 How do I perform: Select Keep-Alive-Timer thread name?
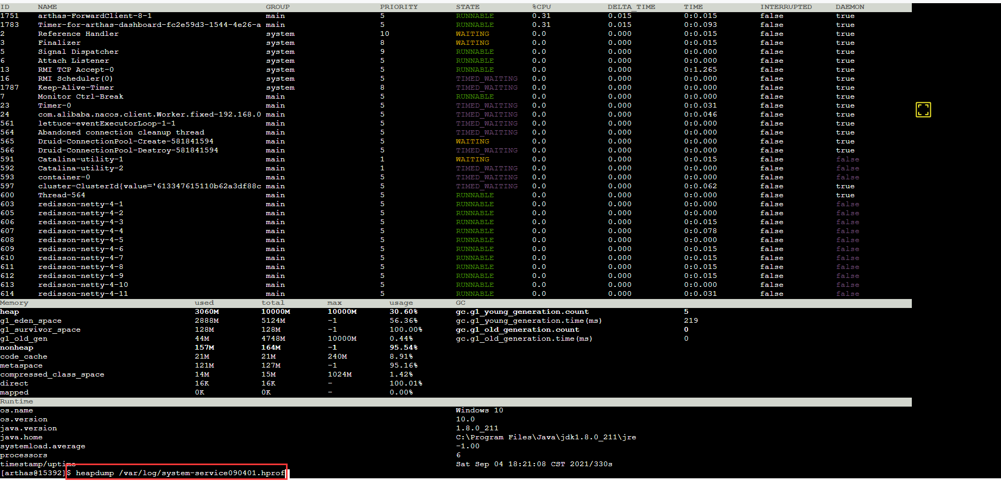[x=75, y=88]
